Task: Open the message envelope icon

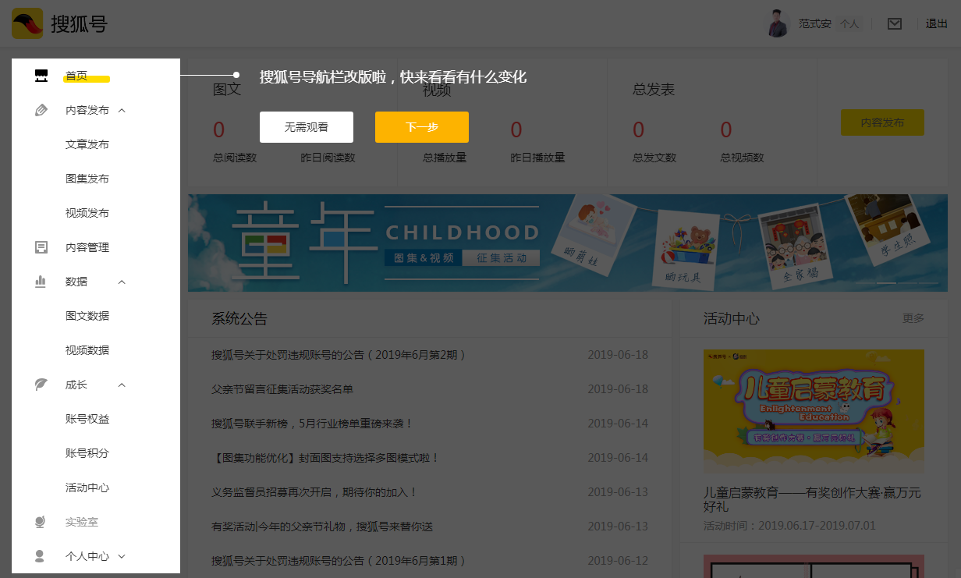Action: tap(894, 23)
